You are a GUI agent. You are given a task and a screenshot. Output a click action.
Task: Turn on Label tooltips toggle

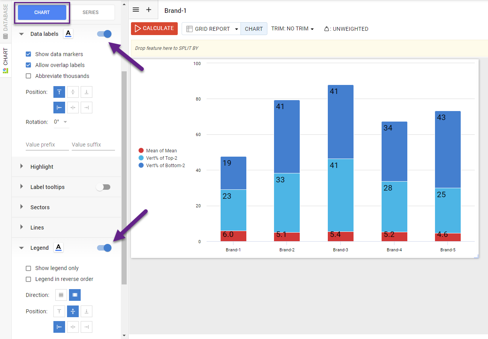pyautogui.click(x=104, y=187)
